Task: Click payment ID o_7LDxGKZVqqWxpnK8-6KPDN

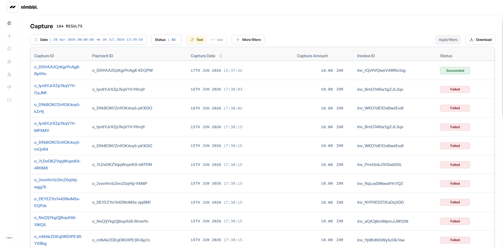Action: 122,165
